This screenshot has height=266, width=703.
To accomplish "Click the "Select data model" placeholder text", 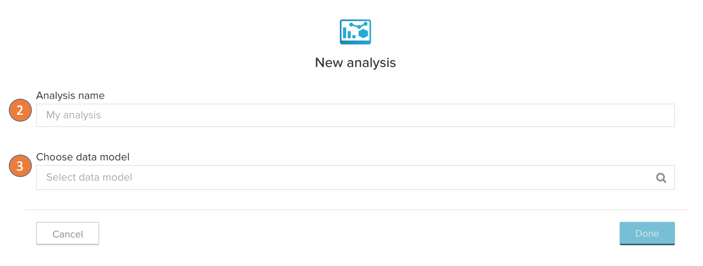I will (89, 177).
